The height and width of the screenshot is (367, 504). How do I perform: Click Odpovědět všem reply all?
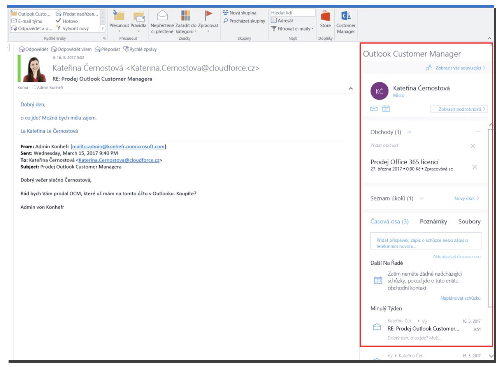[71, 49]
